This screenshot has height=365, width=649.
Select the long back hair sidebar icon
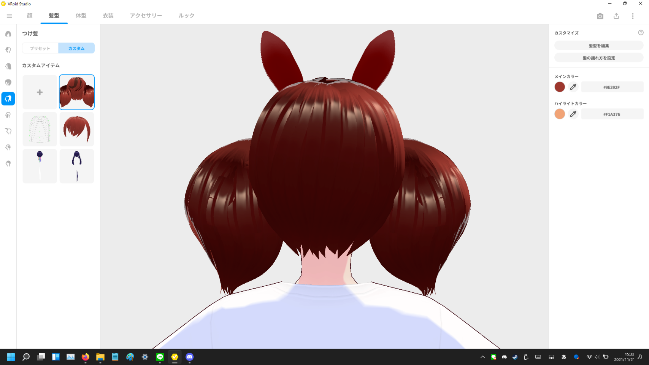pos(8,66)
